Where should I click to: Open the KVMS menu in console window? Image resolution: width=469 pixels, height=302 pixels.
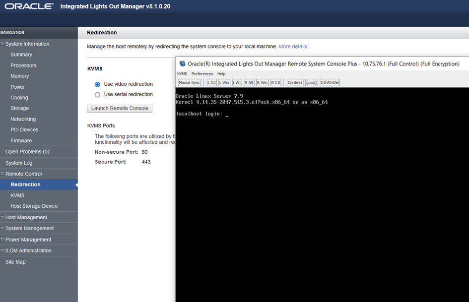[x=182, y=74]
